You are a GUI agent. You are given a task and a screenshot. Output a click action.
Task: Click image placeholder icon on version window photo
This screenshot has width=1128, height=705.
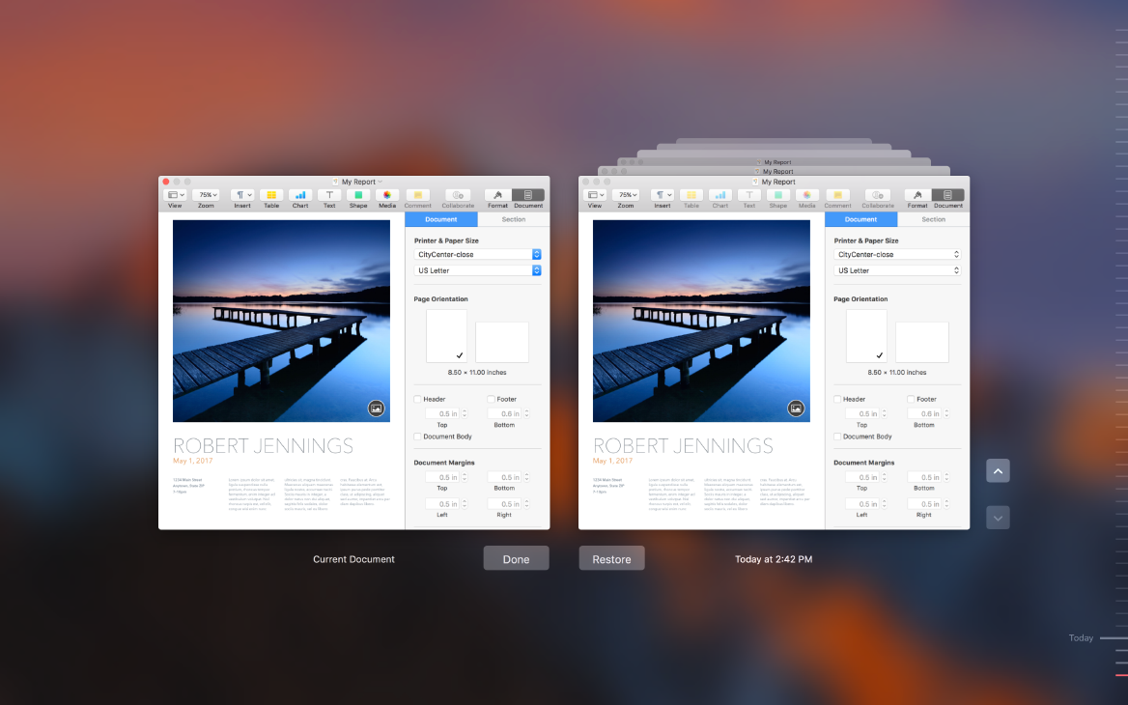pyautogui.click(x=797, y=408)
